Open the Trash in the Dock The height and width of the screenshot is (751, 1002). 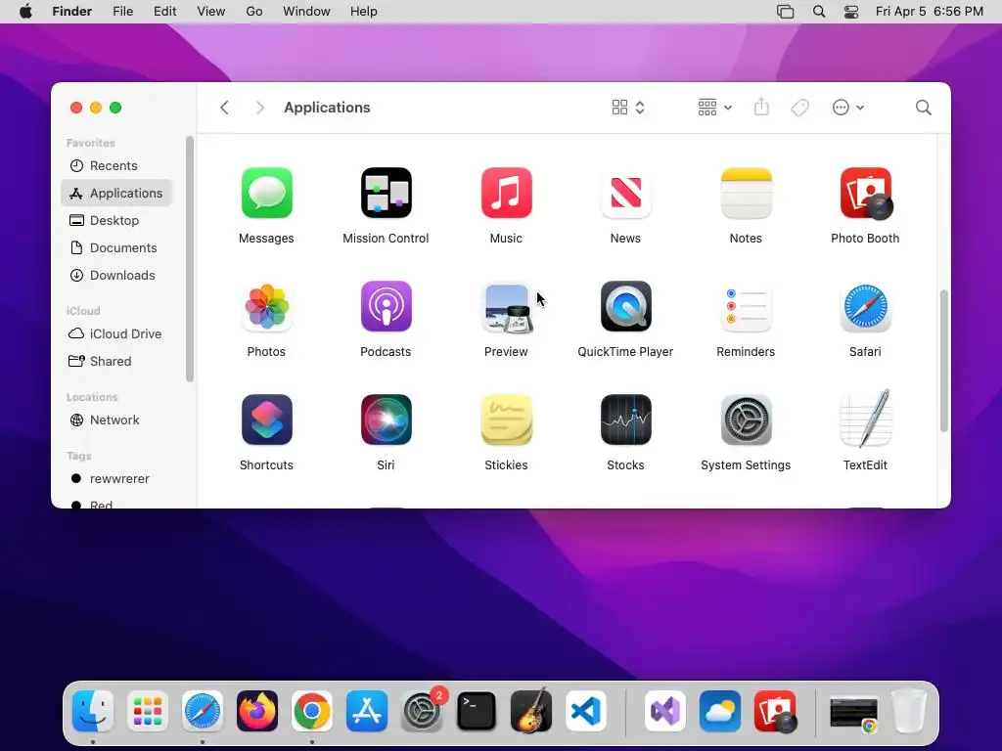pos(908,711)
